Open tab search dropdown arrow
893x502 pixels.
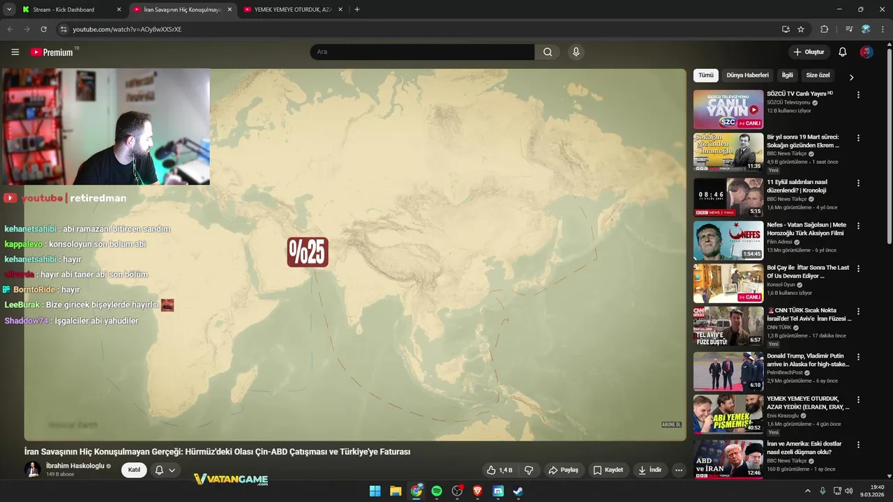click(9, 10)
